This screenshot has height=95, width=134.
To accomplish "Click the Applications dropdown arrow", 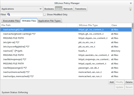I will click(x=40, y=9).
